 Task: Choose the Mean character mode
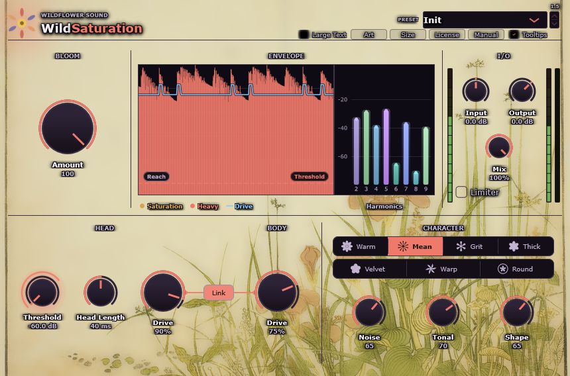click(416, 246)
